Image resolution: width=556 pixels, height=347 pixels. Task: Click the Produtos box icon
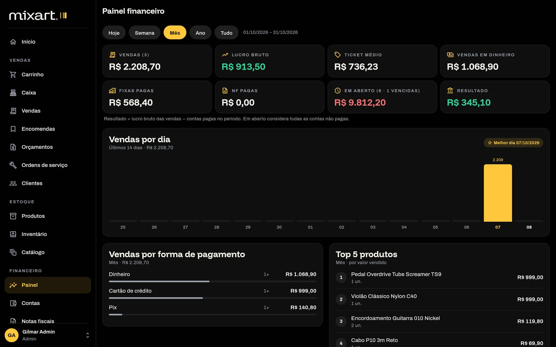point(13,216)
